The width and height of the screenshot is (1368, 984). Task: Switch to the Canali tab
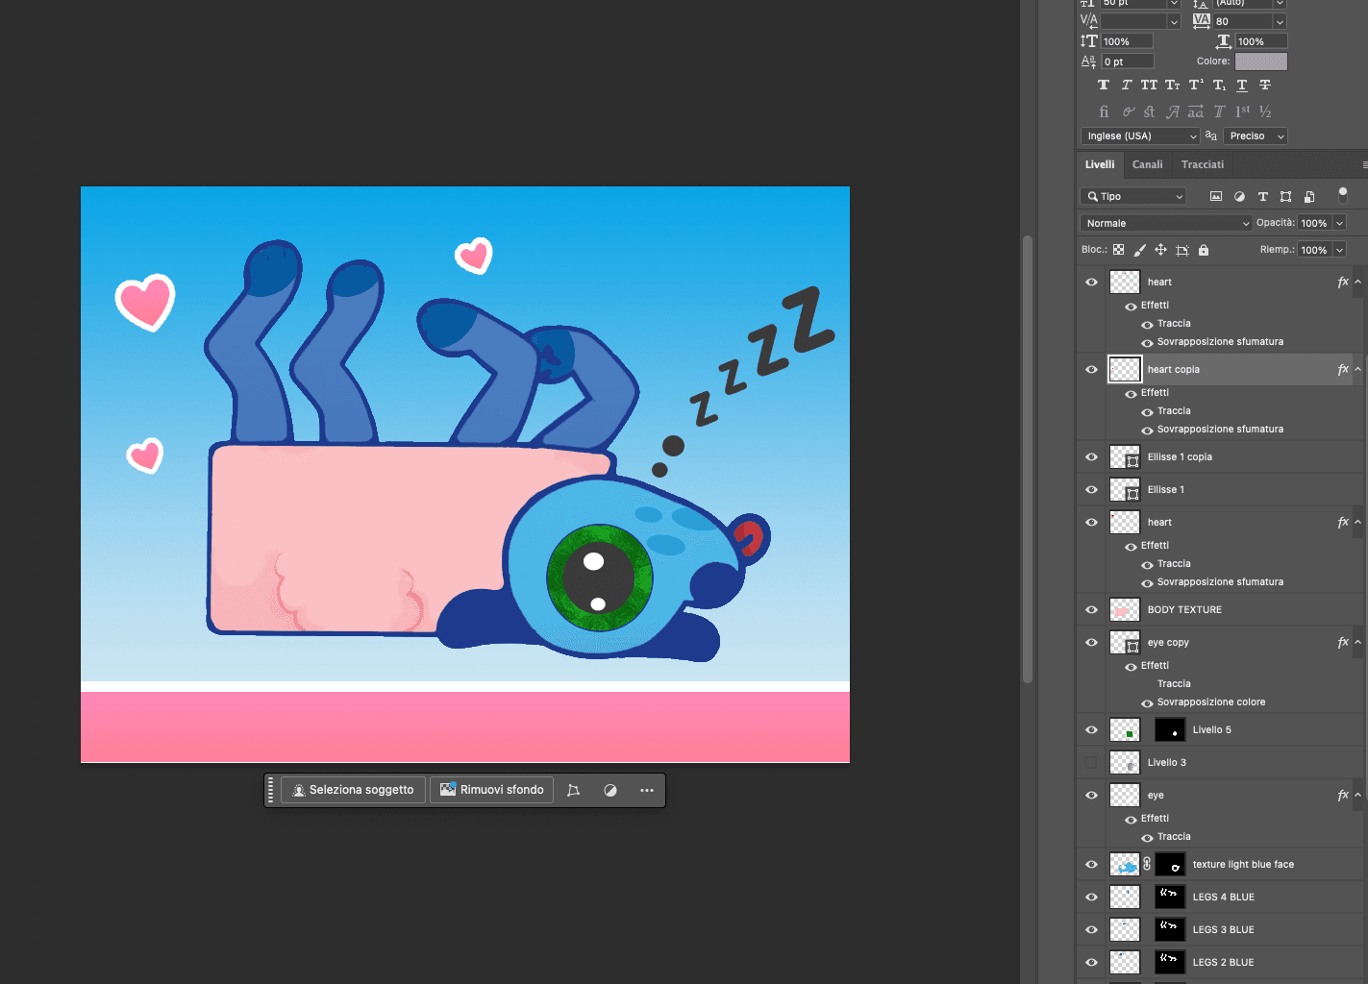coord(1147,164)
